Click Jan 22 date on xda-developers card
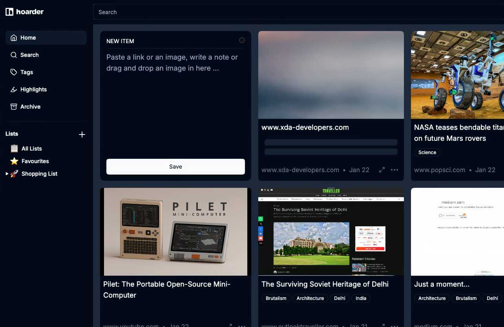The width and height of the screenshot is (504, 327). (359, 170)
